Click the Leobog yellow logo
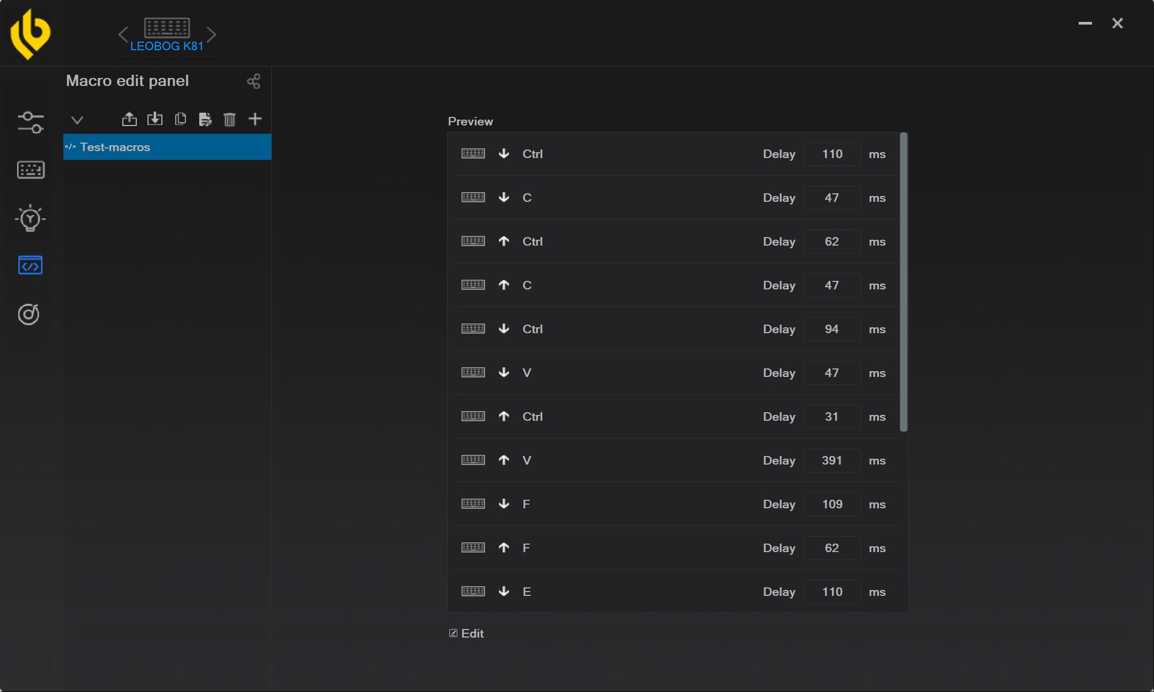The width and height of the screenshot is (1154, 692). tap(30, 34)
